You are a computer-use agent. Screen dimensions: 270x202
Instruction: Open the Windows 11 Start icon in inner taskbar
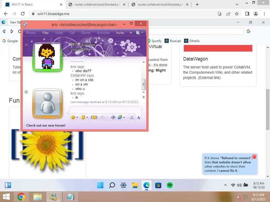coord(100,185)
